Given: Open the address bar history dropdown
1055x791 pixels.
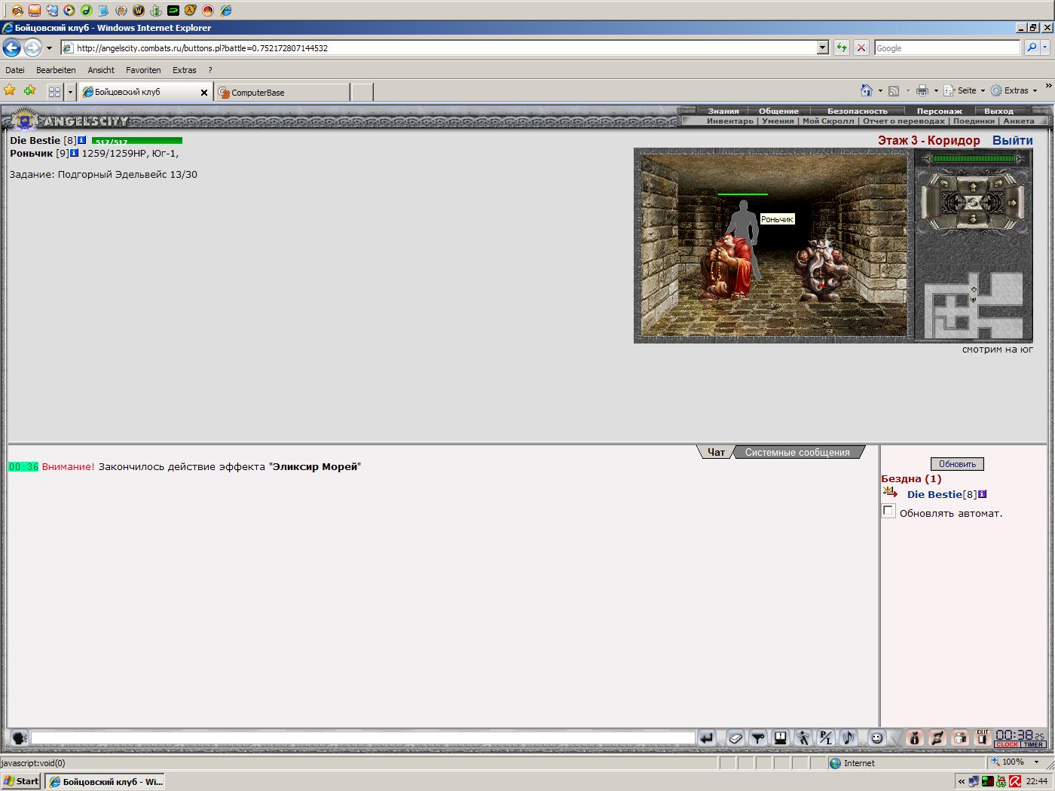Looking at the screenshot, I should pos(822,47).
